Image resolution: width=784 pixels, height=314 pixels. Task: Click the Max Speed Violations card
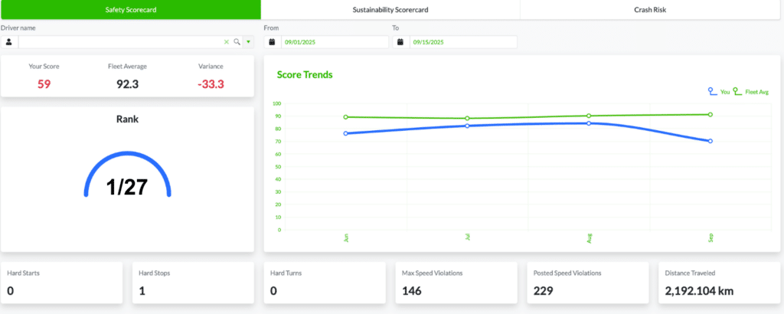tap(456, 283)
